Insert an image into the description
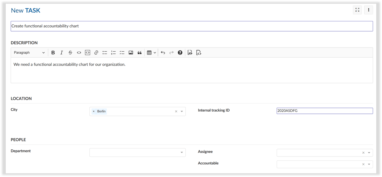This screenshot has height=177, width=382. coord(131,52)
